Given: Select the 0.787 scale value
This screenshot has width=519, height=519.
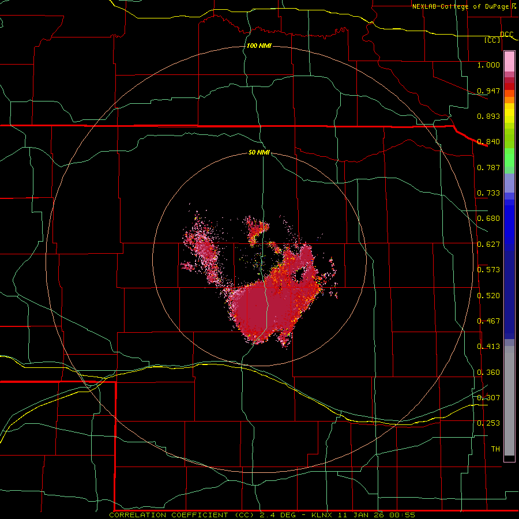Looking at the screenshot, I should 488,167.
